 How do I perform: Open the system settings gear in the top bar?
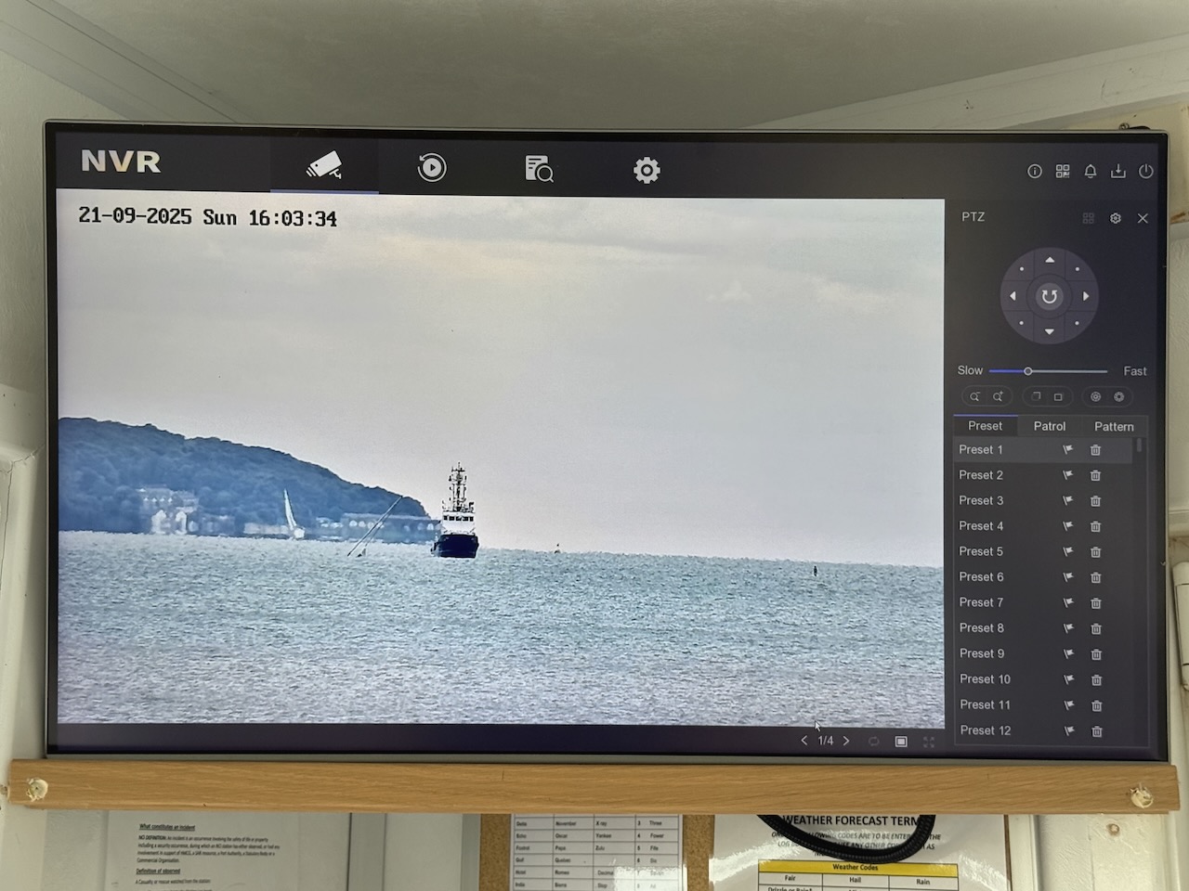tap(647, 170)
